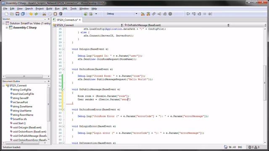Select int ServerPort in Document Outline
The width and height of the screenshot is (269, 151).
[x=20, y=102]
